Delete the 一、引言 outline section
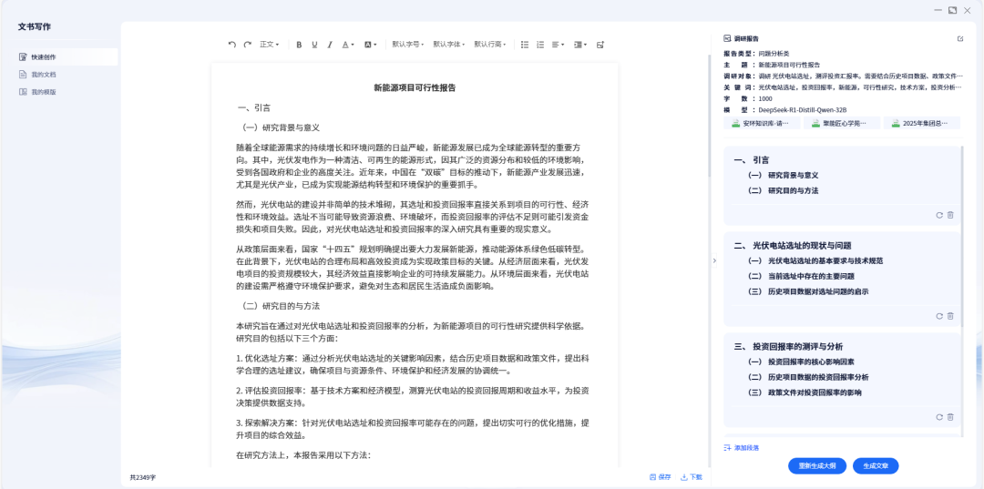The image size is (984, 489). click(x=950, y=215)
